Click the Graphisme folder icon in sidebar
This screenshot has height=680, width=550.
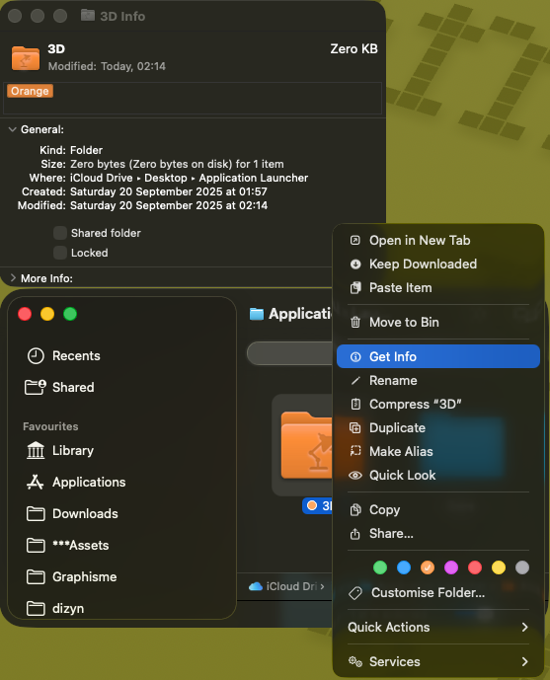coord(36,577)
